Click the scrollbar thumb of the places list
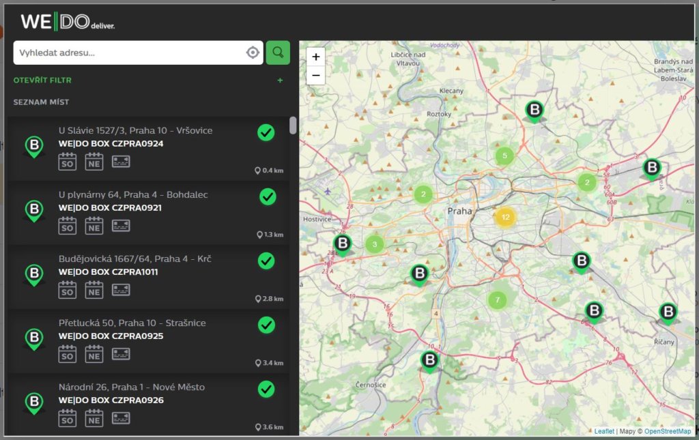Viewport: 699px width, 440px height. [293, 125]
